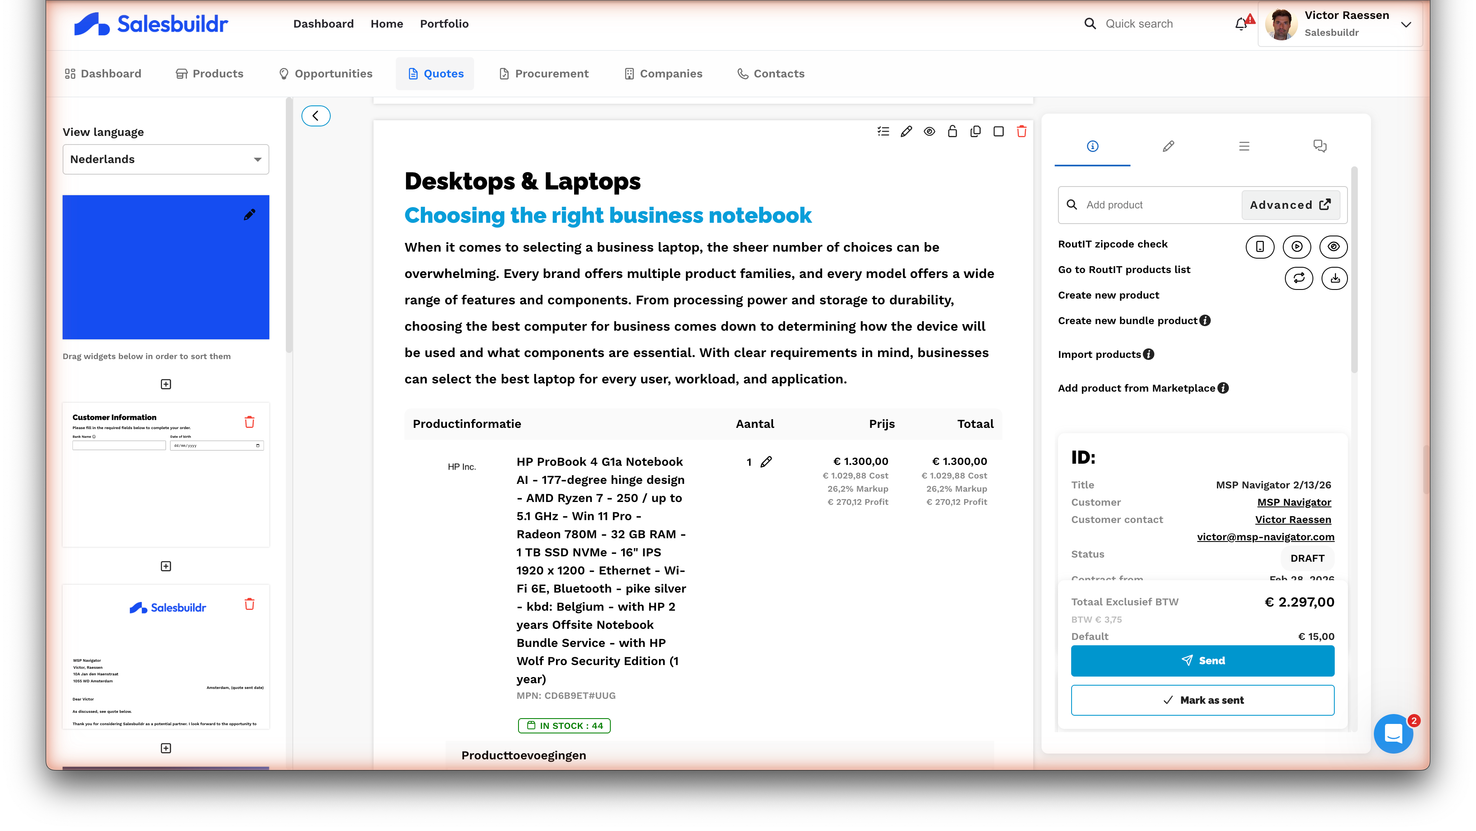Go to the Companies section
The width and height of the screenshot is (1476, 831).
click(x=663, y=73)
